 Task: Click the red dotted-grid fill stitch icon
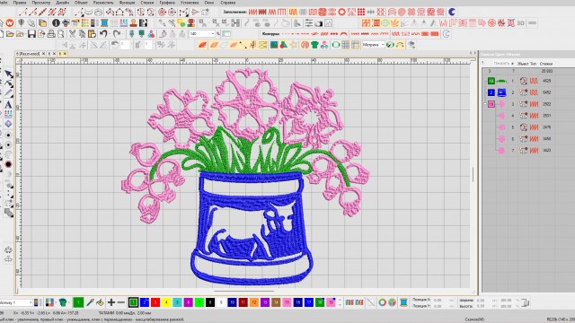(x=361, y=12)
